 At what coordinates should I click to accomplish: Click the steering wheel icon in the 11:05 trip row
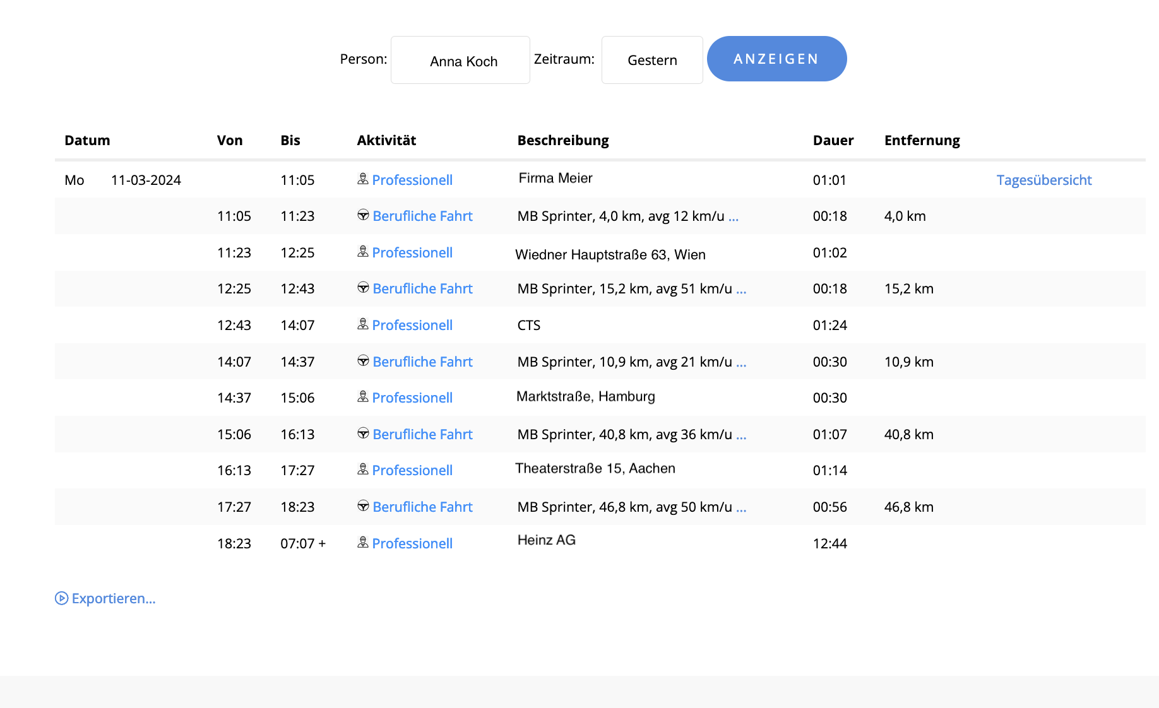[x=363, y=215]
